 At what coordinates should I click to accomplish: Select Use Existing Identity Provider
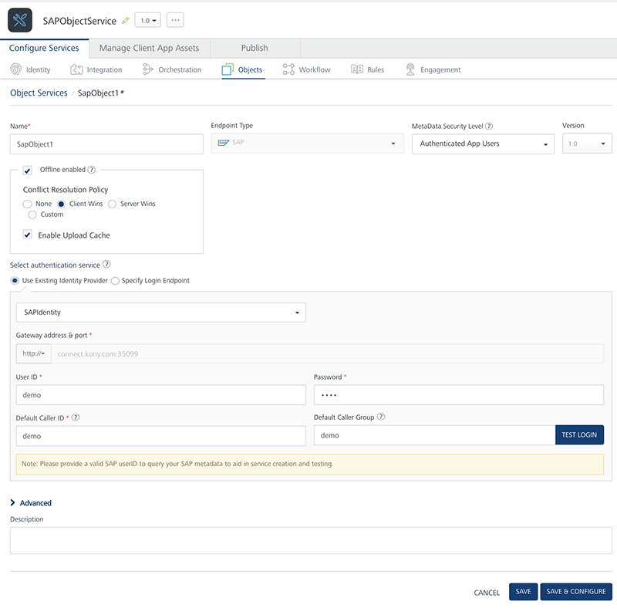click(x=15, y=281)
